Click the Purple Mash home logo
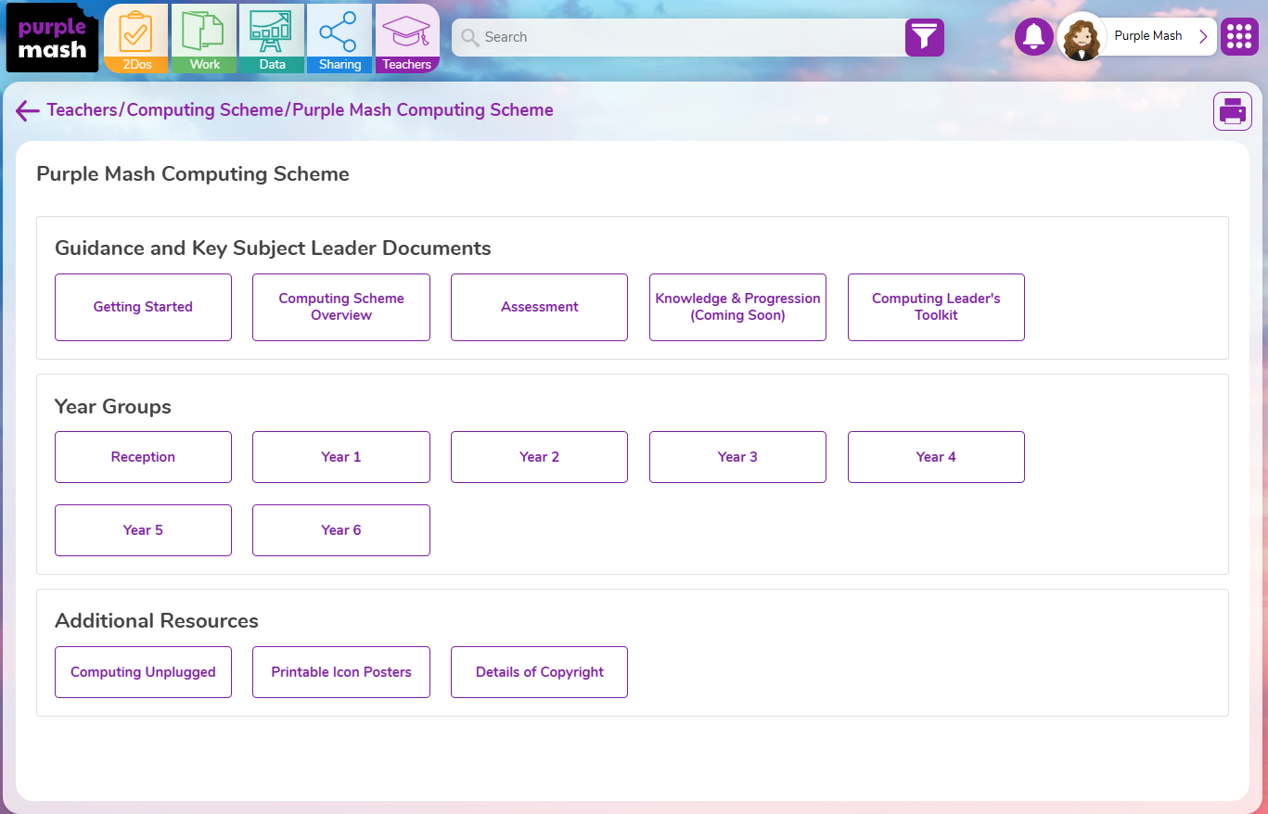Image resolution: width=1268 pixels, height=814 pixels. click(x=52, y=38)
